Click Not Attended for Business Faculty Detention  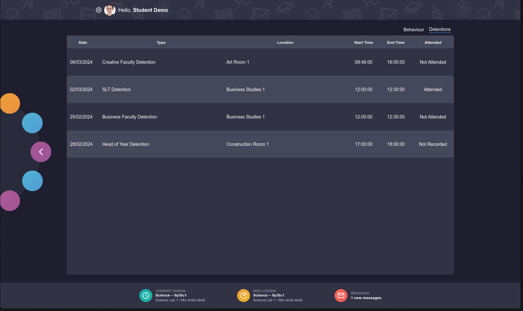(x=433, y=117)
